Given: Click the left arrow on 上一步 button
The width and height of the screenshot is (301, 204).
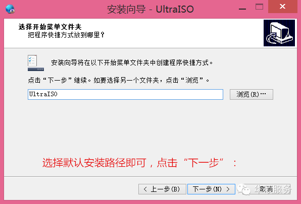Looking at the screenshot, I should [x=145, y=189].
